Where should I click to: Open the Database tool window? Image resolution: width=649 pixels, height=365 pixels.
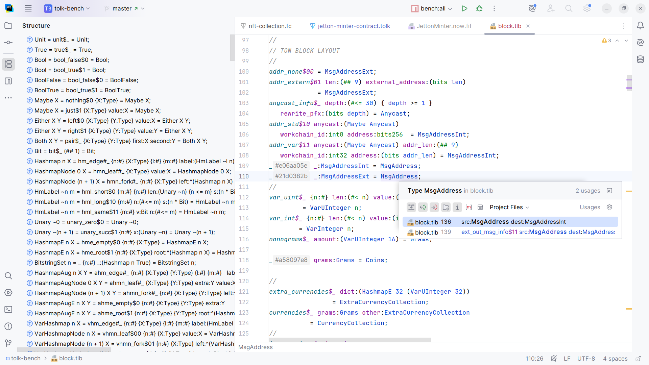click(640, 59)
